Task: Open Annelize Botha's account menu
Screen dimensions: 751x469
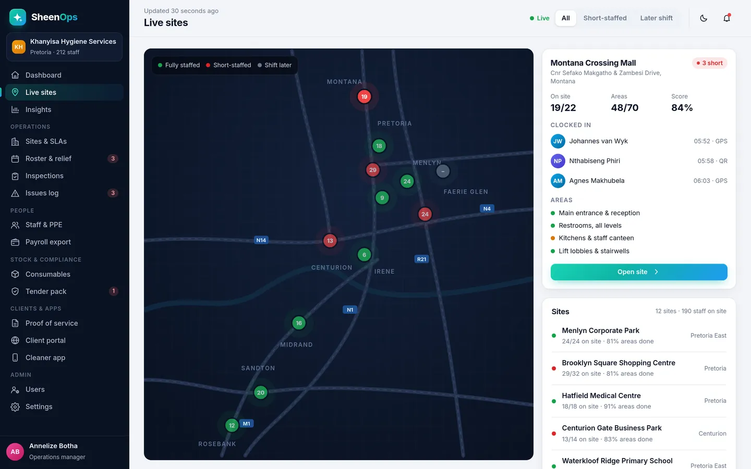Action: click(x=64, y=451)
